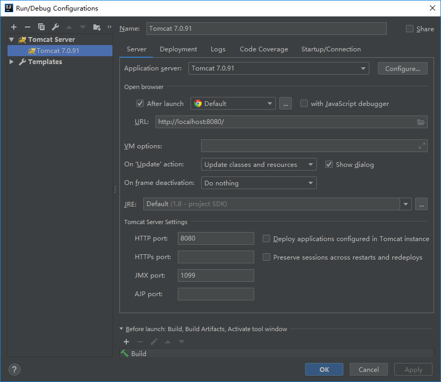Click the VM options field

tap(314, 146)
